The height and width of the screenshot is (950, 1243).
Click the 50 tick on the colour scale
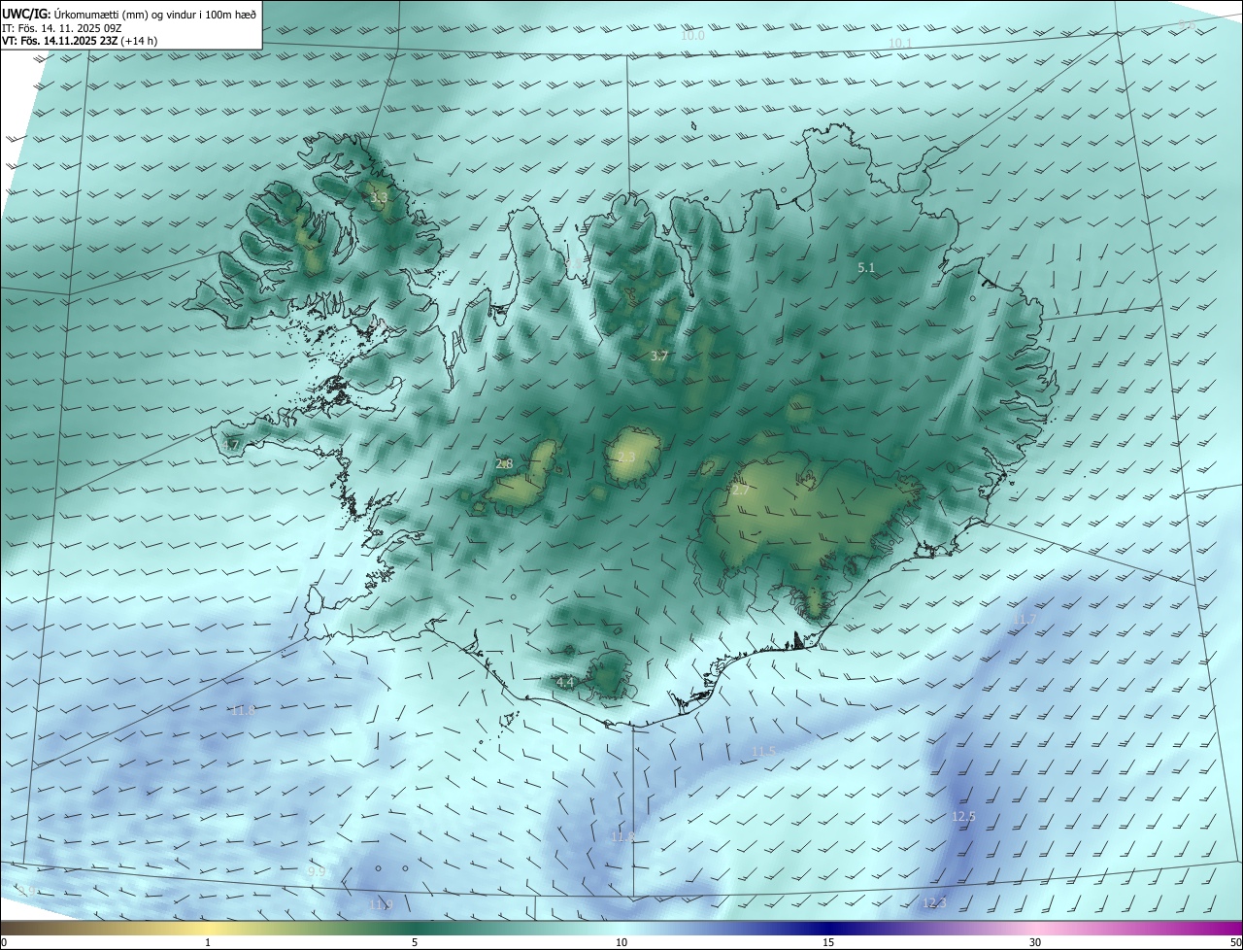(1235, 942)
